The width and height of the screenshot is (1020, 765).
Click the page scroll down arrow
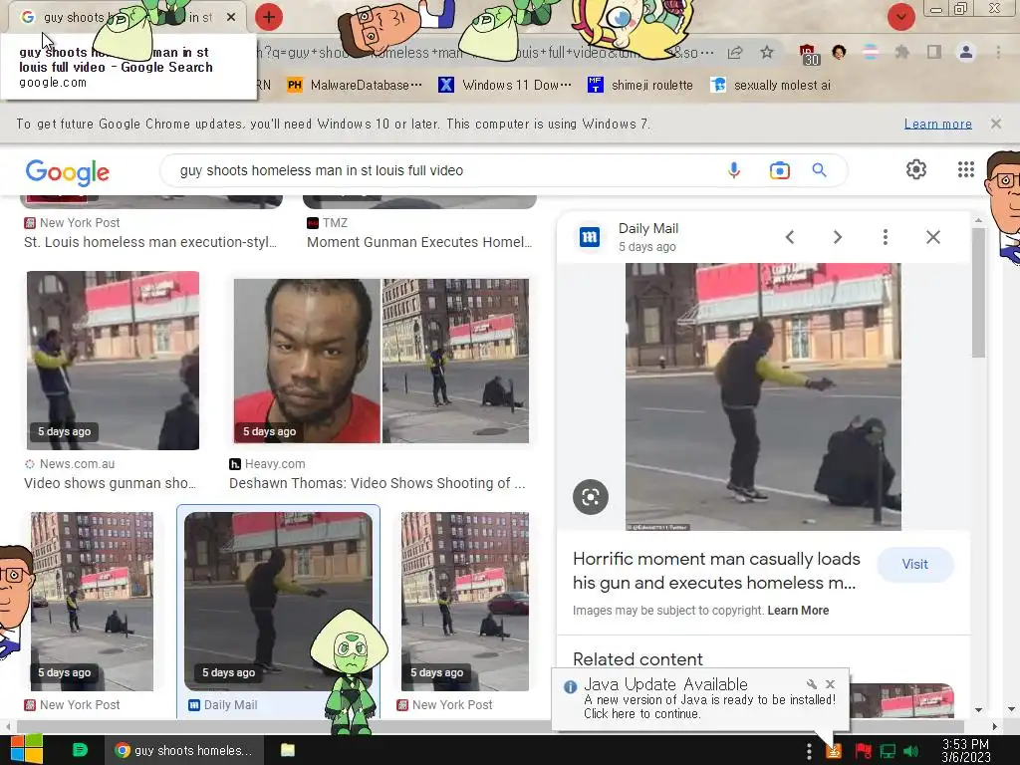point(1010,709)
